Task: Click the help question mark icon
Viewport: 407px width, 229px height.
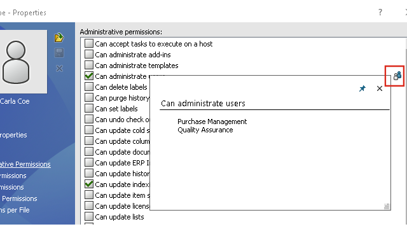Action: [380, 12]
